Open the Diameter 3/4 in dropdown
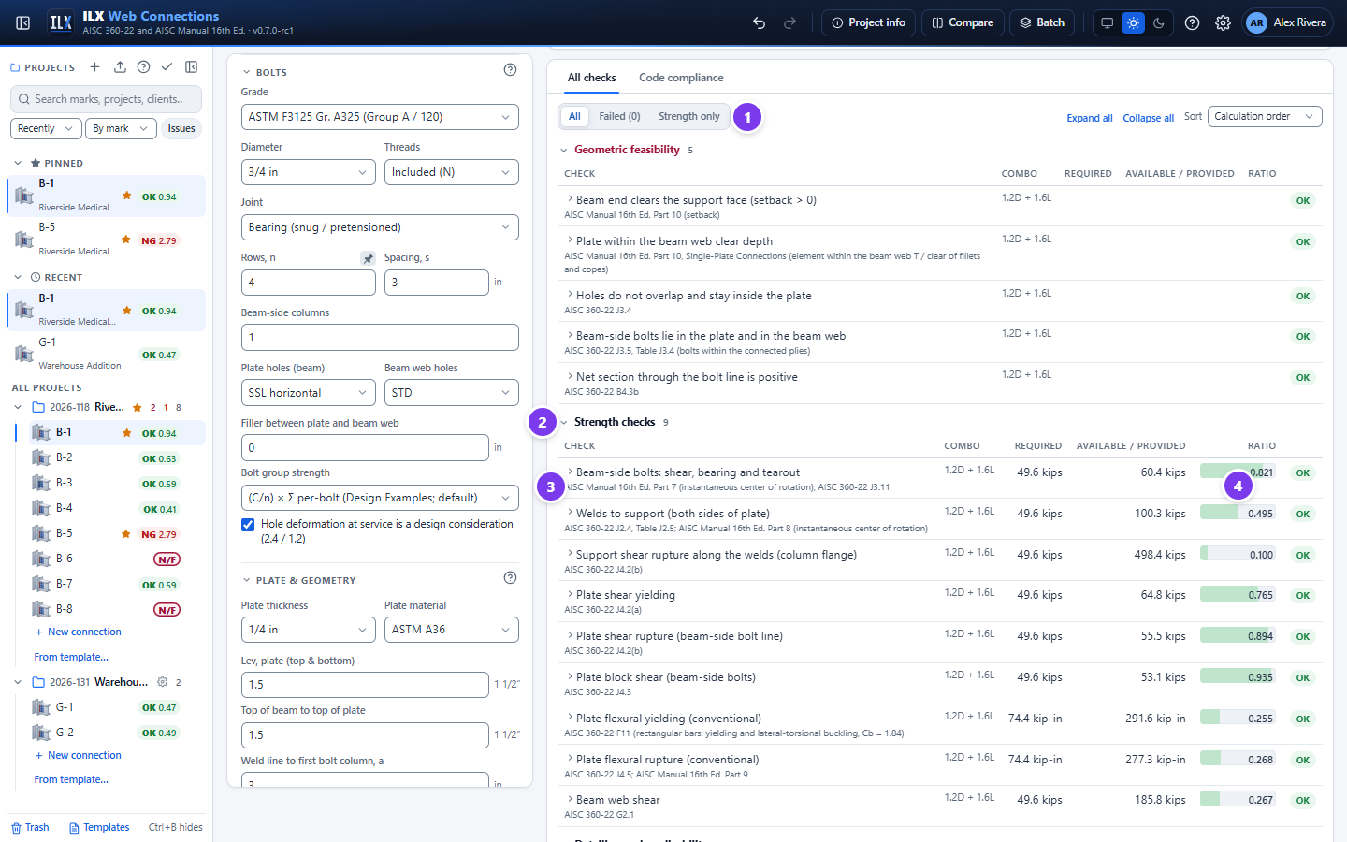 [309, 172]
